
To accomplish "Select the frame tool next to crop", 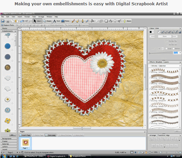I will click(x=106, y=21).
